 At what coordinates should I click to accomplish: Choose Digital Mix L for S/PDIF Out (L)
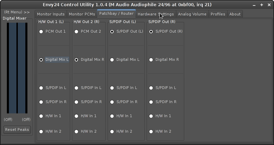(112, 60)
